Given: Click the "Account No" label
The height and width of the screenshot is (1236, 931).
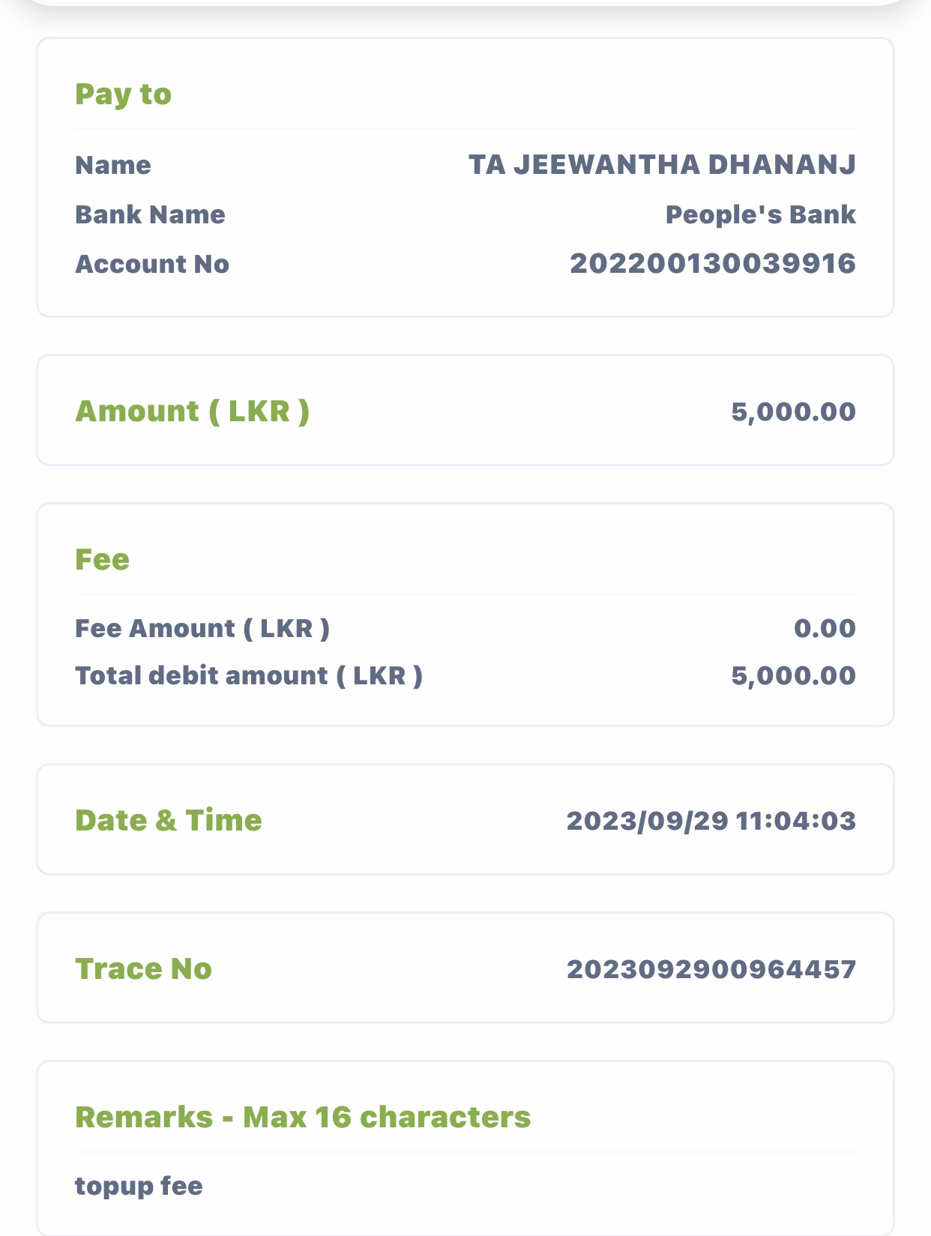Looking at the screenshot, I should coord(152,264).
